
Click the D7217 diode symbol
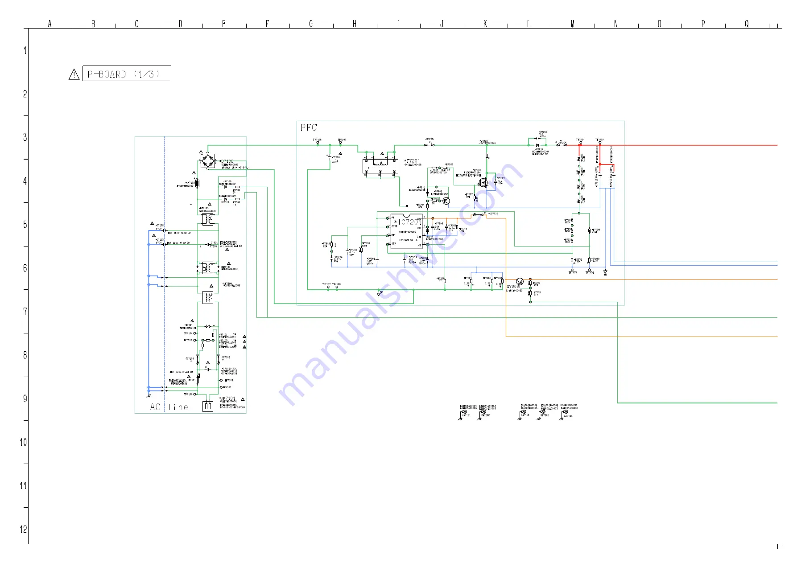(537, 145)
